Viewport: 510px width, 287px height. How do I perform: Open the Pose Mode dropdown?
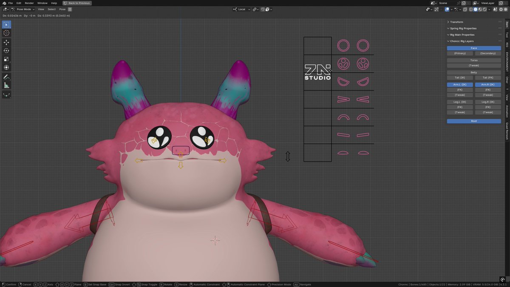pyautogui.click(x=23, y=9)
